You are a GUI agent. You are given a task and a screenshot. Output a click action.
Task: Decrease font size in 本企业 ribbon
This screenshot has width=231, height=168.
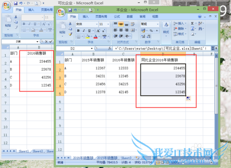(x=103, y=31)
